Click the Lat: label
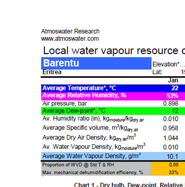The image size is (185, 187). click(x=157, y=72)
